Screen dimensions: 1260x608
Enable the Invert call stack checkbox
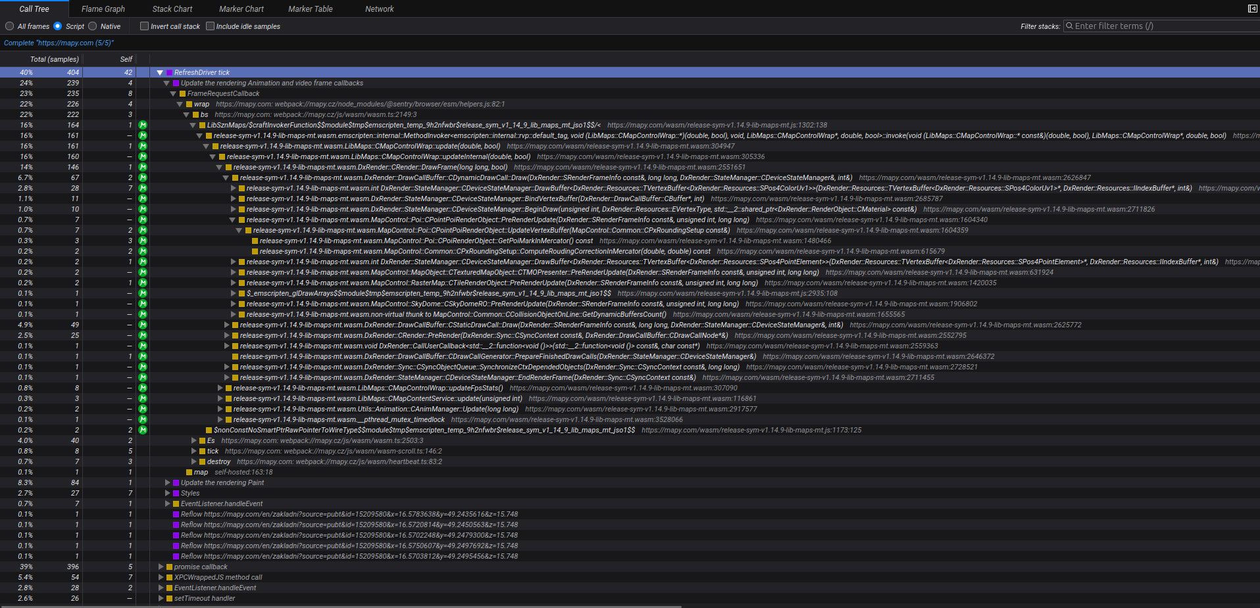tap(144, 26)
